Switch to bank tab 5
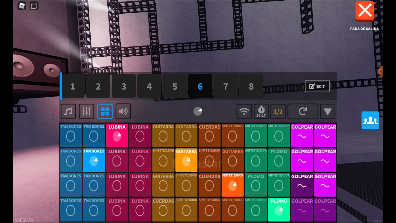Viewport: 396px width, 223px height. click(175, 86)
